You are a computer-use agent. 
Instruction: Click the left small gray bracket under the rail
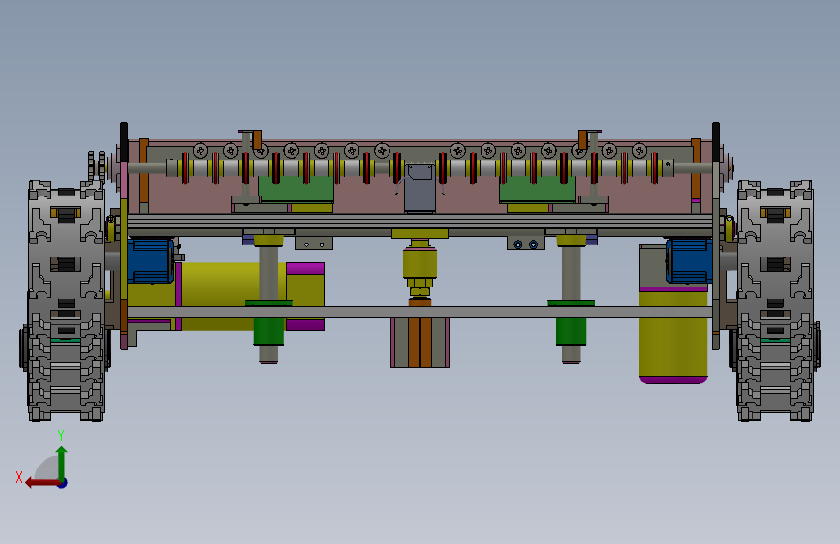point(314,243)
